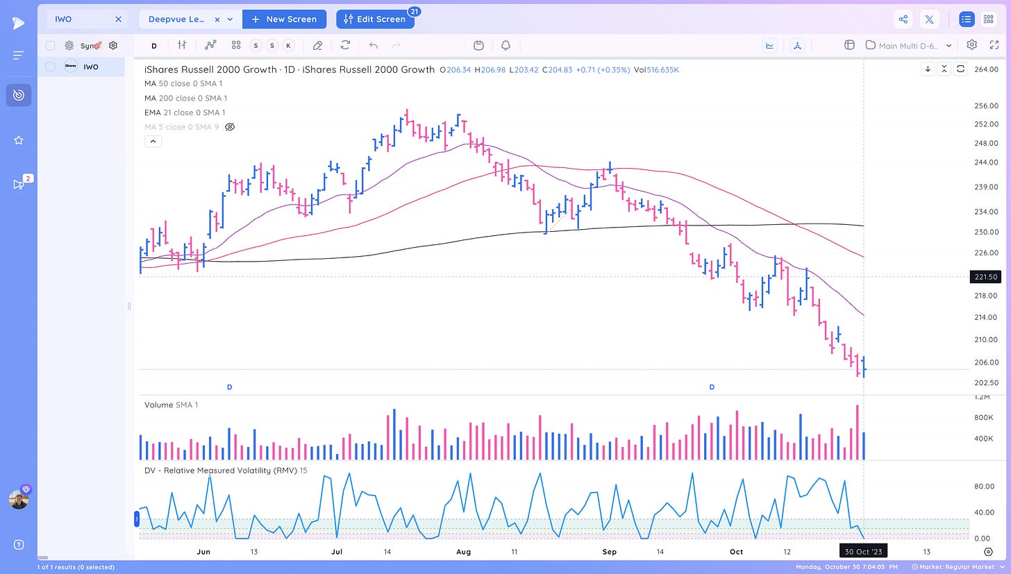The width and height of the screenshot is (1011, 574).
Task: Click the Deepvue logo icon
Action: pos(18,24)
